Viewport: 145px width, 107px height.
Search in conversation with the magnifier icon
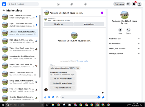pos(128,30)
